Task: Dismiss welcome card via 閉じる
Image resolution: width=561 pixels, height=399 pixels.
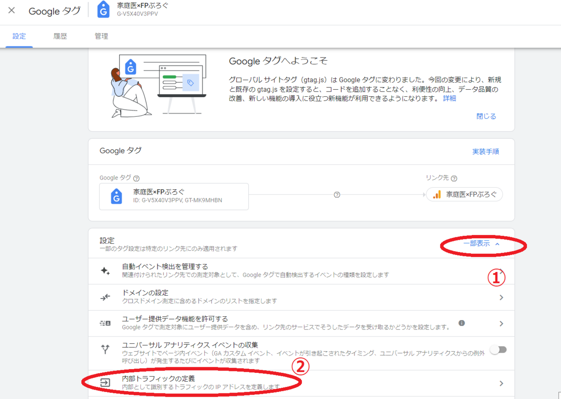Action: pyautogui.click(x=486, y=116)
